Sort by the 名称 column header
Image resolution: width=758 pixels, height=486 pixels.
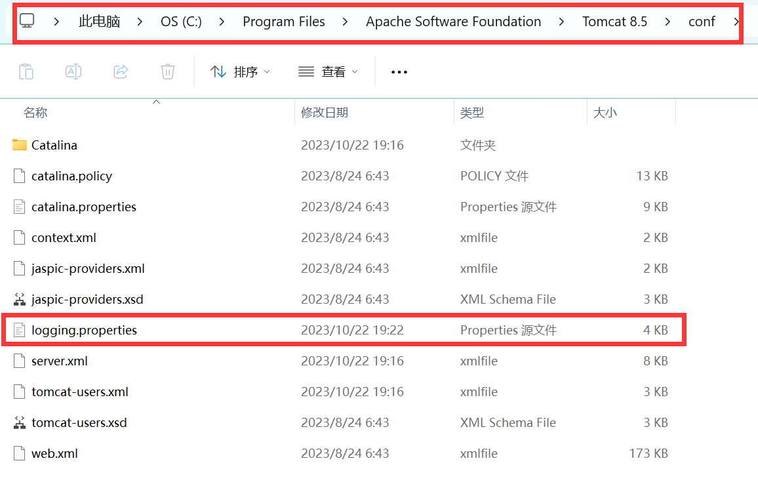(35, 113)
